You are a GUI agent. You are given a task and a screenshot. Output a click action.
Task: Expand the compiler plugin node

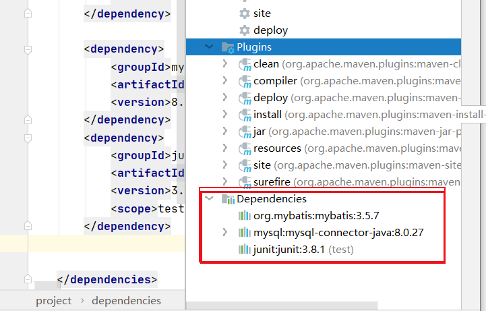coord(225,80)
